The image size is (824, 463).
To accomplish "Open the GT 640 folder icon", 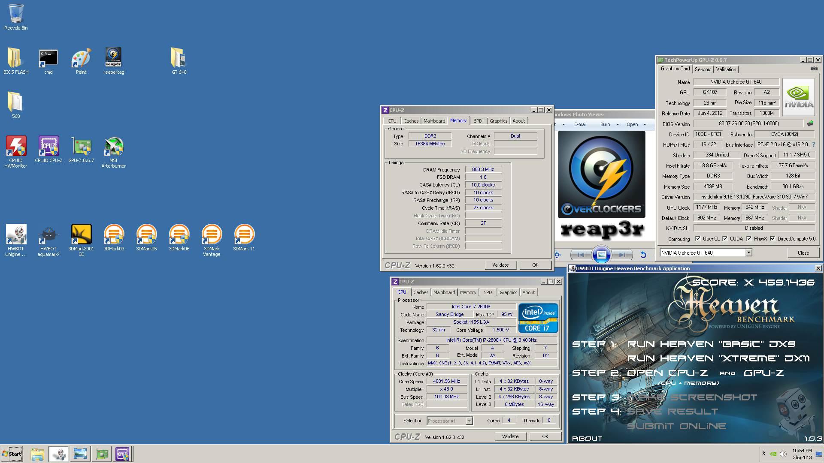I will coord(179,61).
